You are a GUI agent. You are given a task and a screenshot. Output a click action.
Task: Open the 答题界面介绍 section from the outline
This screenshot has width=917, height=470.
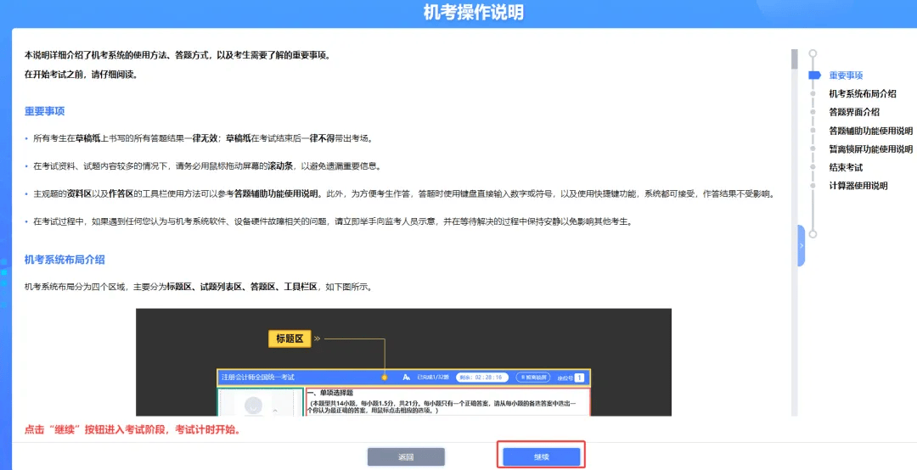click(x=854, y=112)
